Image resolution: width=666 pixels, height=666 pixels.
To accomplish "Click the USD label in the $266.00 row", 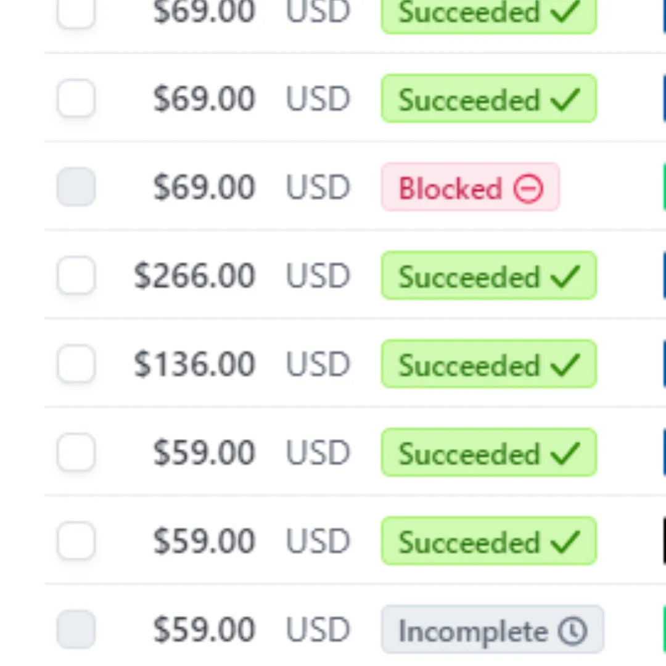I will [318, 276].
